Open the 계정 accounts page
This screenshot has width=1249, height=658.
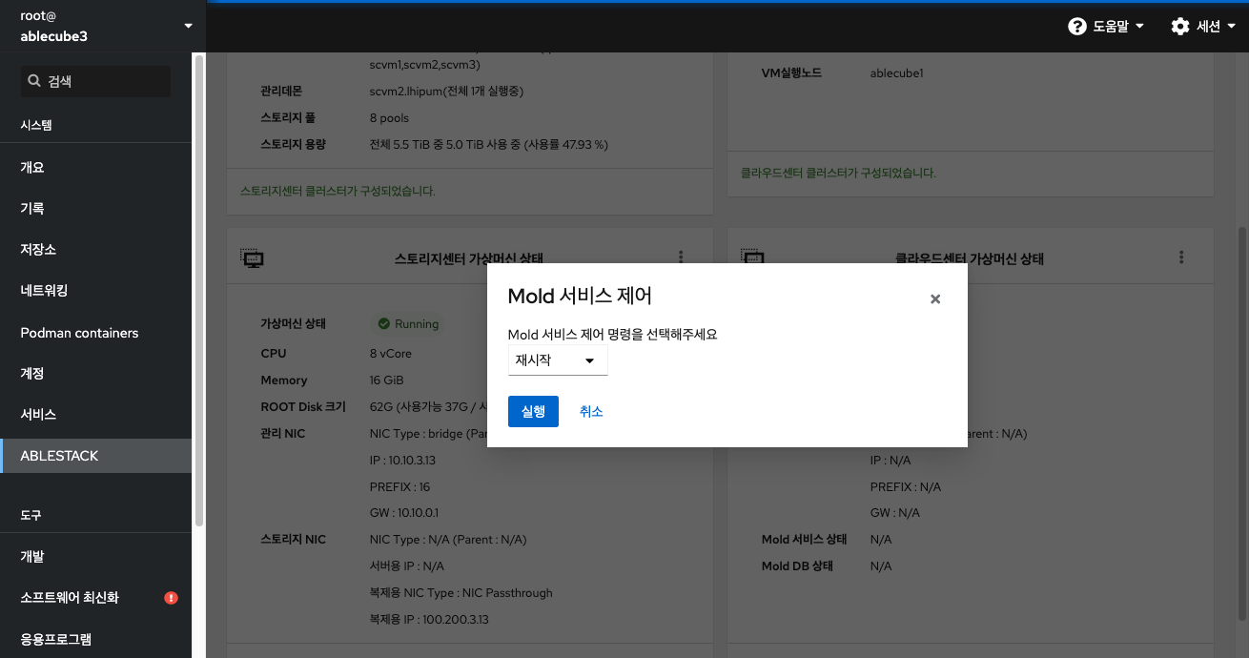95,373
